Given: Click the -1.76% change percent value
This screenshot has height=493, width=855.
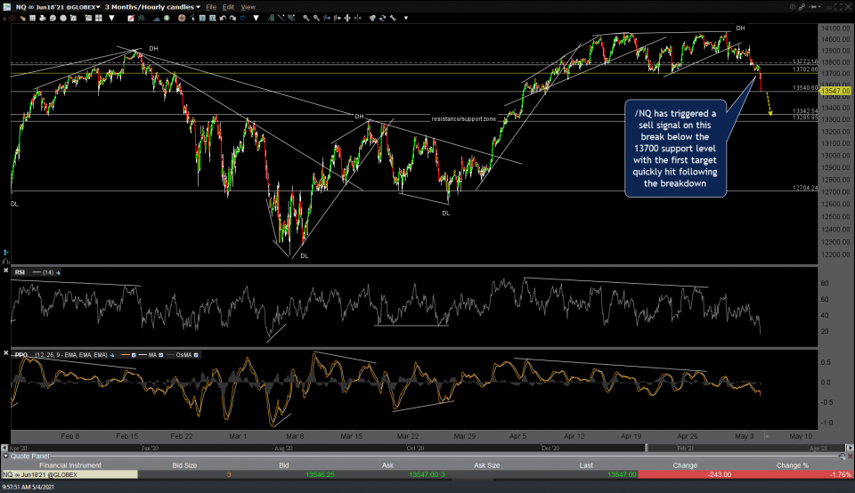Looking at the screenshot, I should pyautogui.click(x=840, y=474).
